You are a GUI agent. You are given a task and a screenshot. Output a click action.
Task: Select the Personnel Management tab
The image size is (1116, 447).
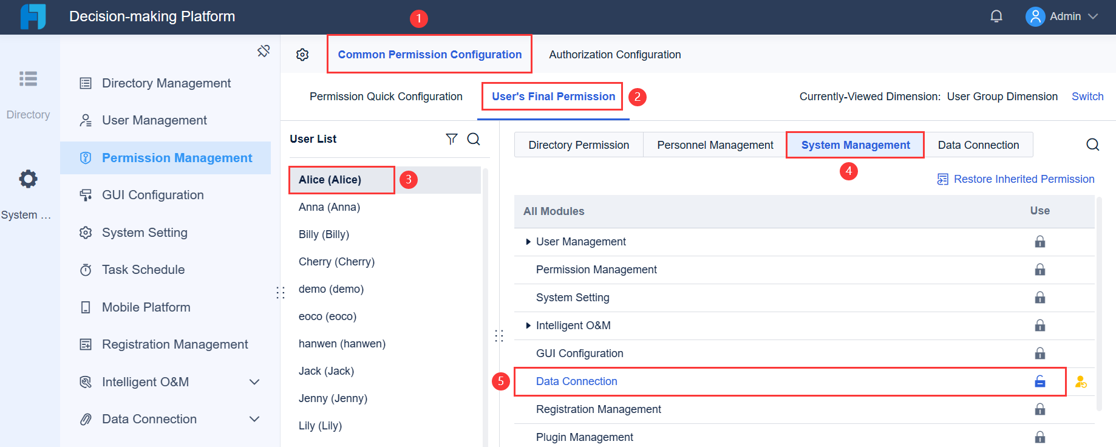(715, 145)
